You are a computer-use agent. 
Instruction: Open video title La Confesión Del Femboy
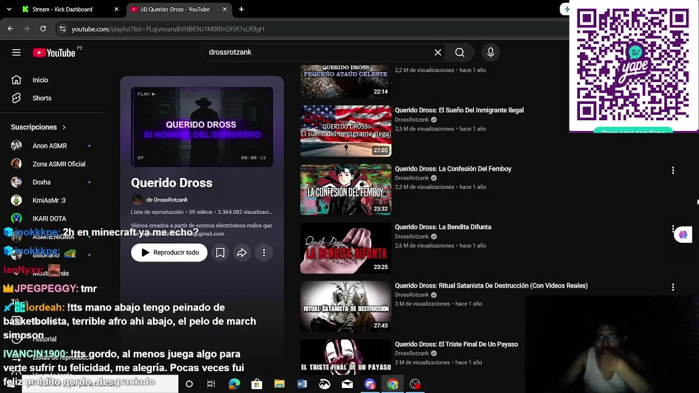[453, 169]
